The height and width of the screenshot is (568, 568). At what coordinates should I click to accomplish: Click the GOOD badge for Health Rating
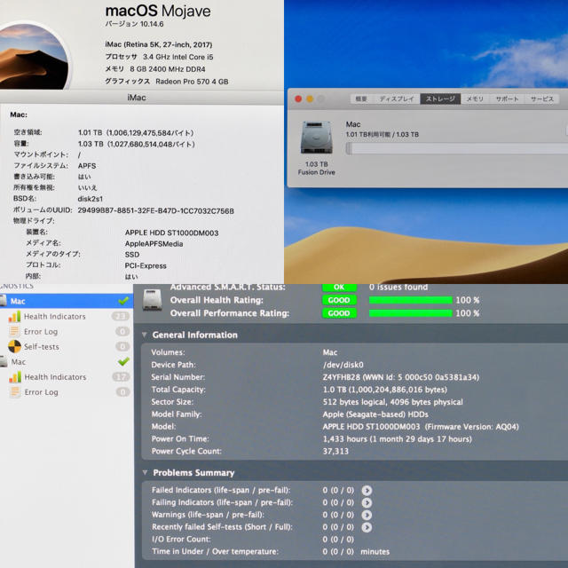(x=339, y=300)
